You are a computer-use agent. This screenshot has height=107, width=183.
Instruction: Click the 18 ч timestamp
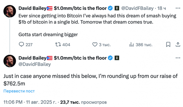tap(162, 8)
